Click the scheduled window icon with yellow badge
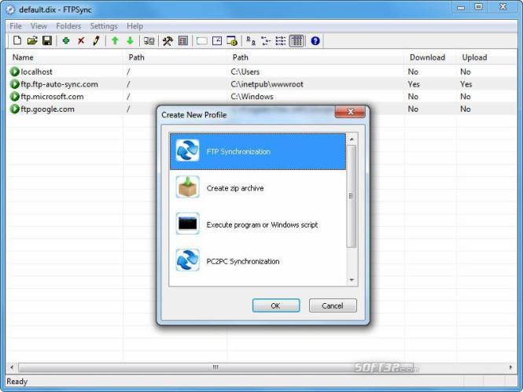Screen dimensions: 523x392 232,41
